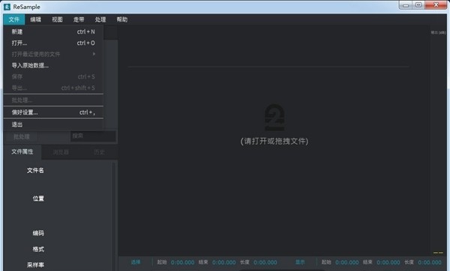This screenshot has width=450, height=271.
Task: Open the 编辑 menu
Action: (x=35, y=19)
